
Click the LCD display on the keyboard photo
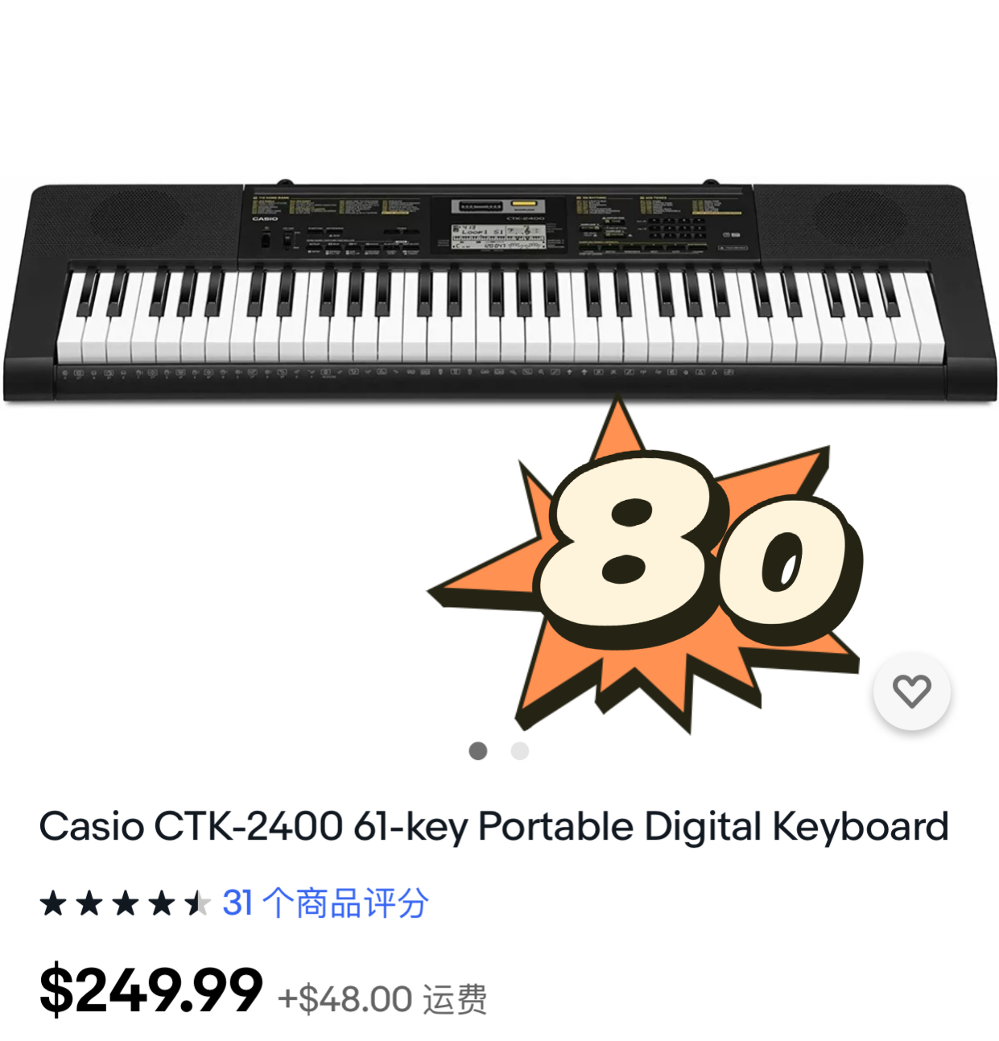[498, 236]
